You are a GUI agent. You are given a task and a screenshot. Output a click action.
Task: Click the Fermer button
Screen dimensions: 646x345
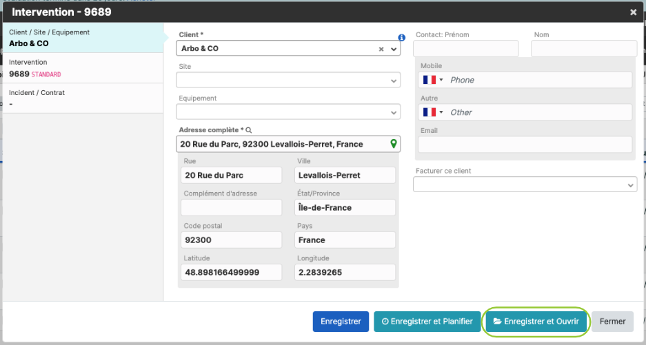(x=612, y=322)
